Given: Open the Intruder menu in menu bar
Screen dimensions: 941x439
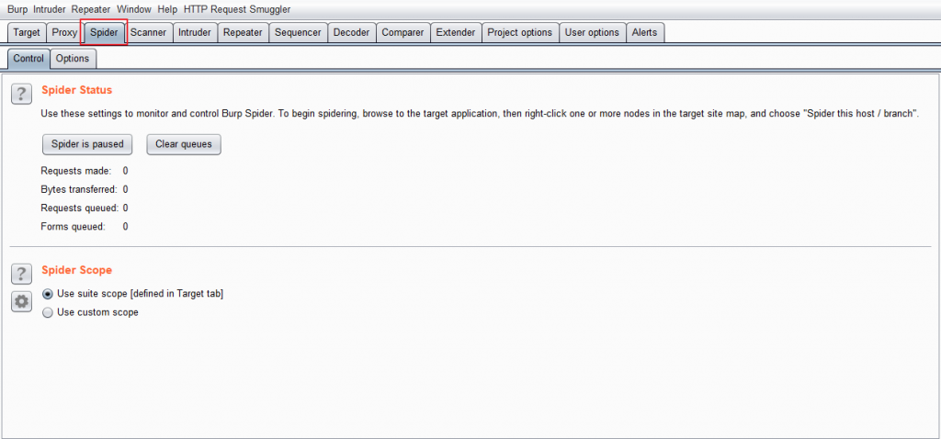Looking at the screenshot, I should (x=50, y=9).
